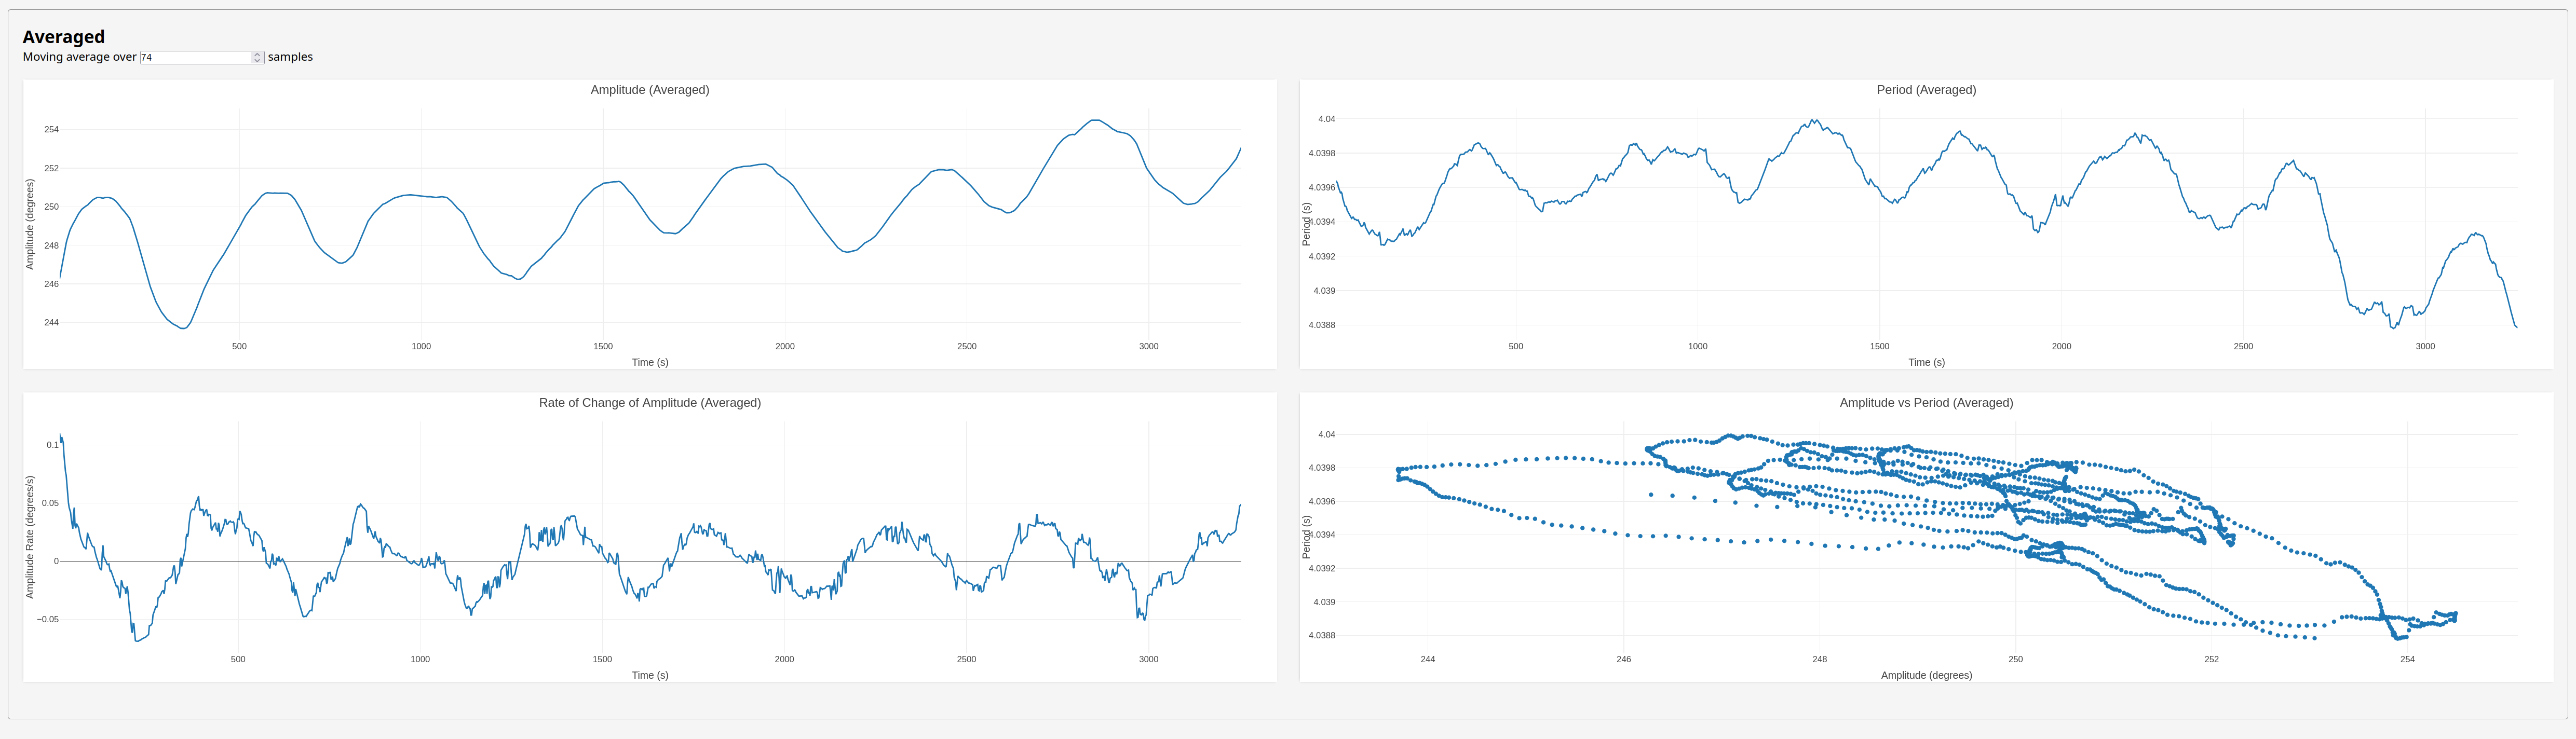Click the "Amplitude vs Period (Averaged)" title
Viewport: 2576px width, 739px height.
(x=1926, y=403)
